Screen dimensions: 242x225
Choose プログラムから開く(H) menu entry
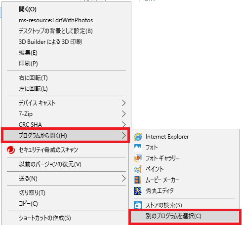[66, 136]
